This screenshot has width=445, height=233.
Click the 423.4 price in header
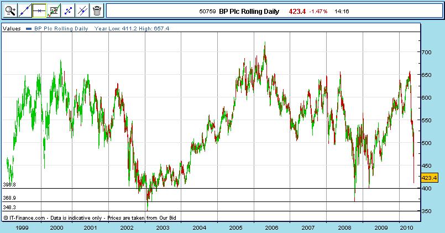click(297, 12)
